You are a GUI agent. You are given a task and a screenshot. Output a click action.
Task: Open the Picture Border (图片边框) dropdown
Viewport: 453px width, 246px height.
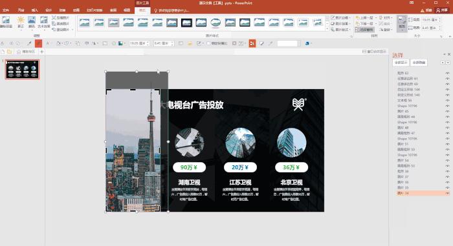[340, 18]
